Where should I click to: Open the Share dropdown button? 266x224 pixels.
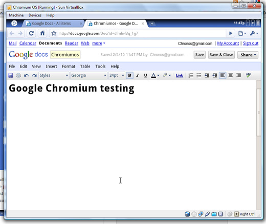[248, 55]
